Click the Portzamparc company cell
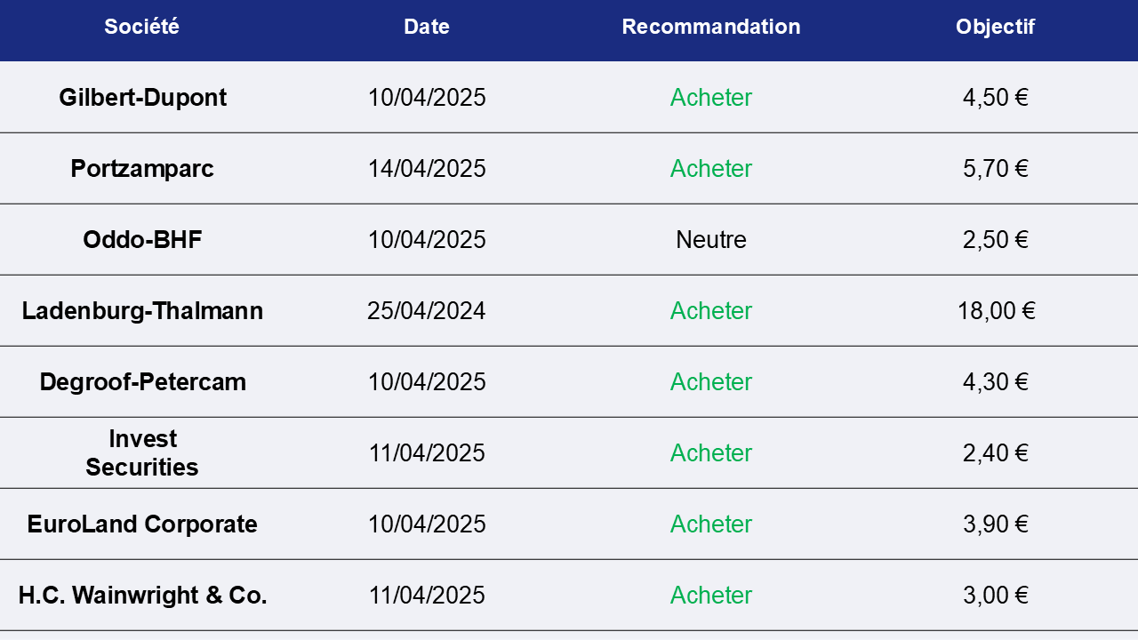This screenshot has height=640, width=1138. [x=142, y=169]
